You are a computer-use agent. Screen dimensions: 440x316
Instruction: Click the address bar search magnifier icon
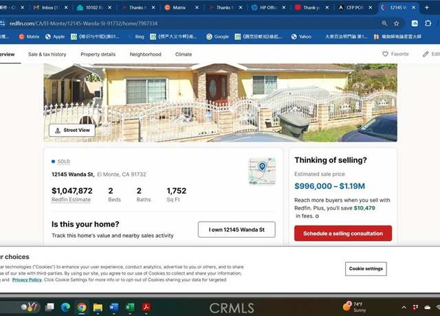384,23
